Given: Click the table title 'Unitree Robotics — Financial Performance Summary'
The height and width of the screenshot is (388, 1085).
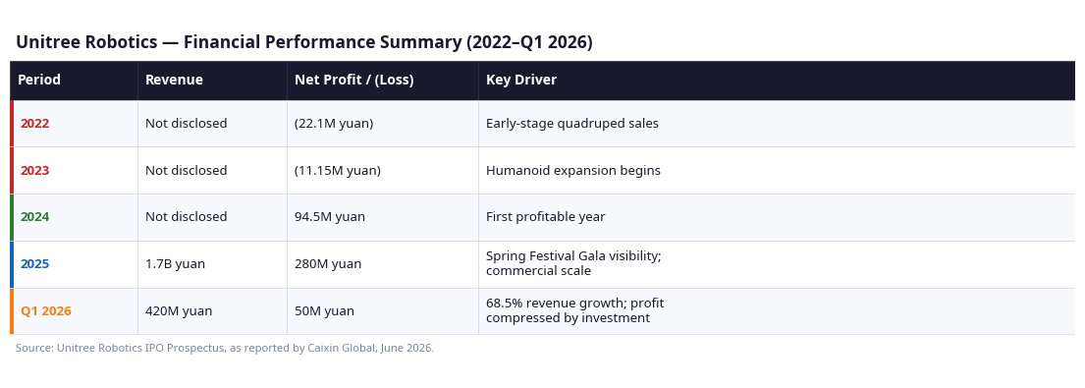Looking at the screenshot, I should [x=303, y=42].
